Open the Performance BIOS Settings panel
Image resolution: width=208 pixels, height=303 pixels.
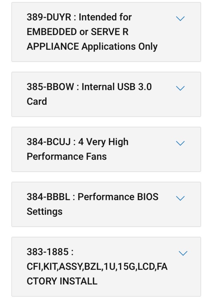tap(91, 204)
